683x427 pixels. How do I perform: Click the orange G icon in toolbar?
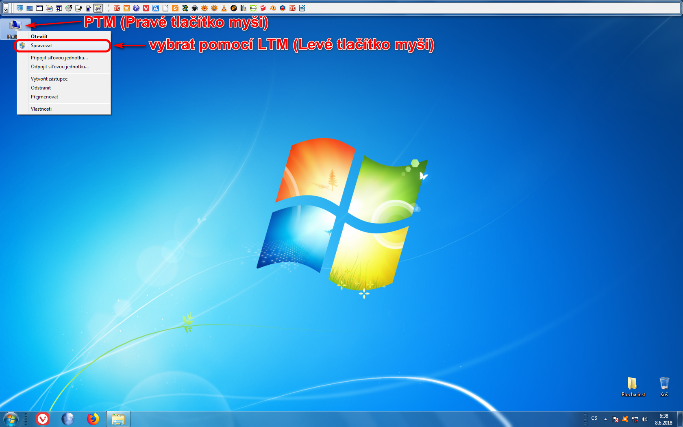(175, 8)
